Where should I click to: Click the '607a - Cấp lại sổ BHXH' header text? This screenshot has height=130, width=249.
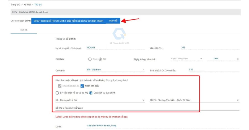coord(30,12)
